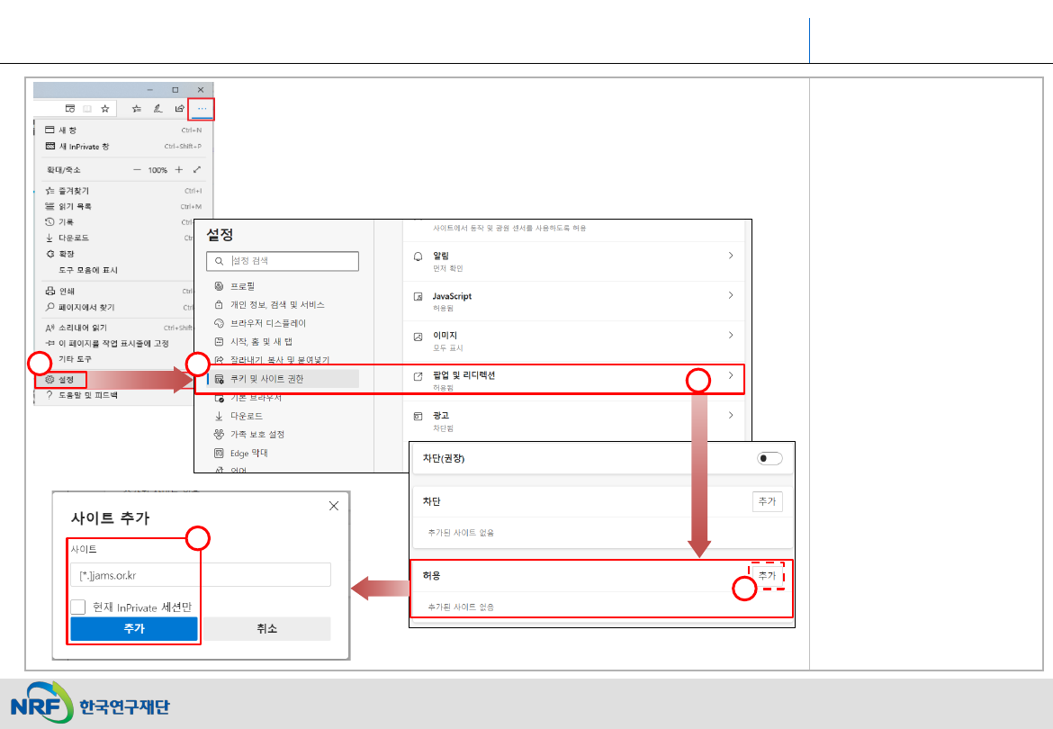Click the minus zoom-out button
Viewport: 1053px width, 729px height.
[x=137, y=169]
